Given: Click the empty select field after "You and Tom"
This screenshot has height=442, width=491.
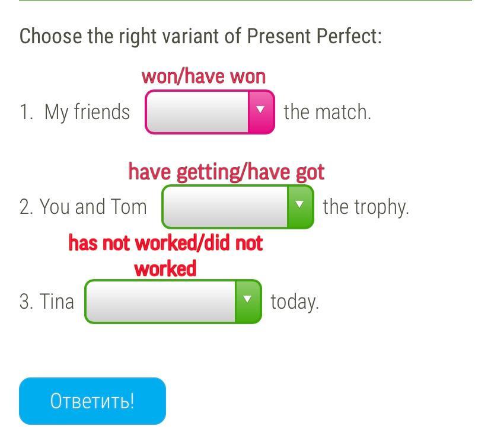Looking at the screenshot, I should click(225, 206).
